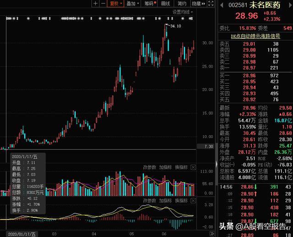Hide side panel with 隐藏 button

pos(198,4)
